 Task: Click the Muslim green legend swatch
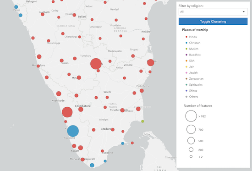coord(186,49)
